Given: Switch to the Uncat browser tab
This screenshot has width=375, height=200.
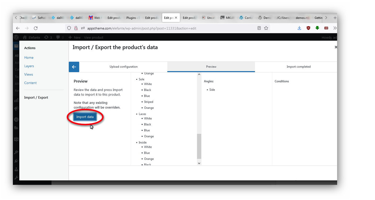Looking at the screenshot, I should tap(208, 18).
